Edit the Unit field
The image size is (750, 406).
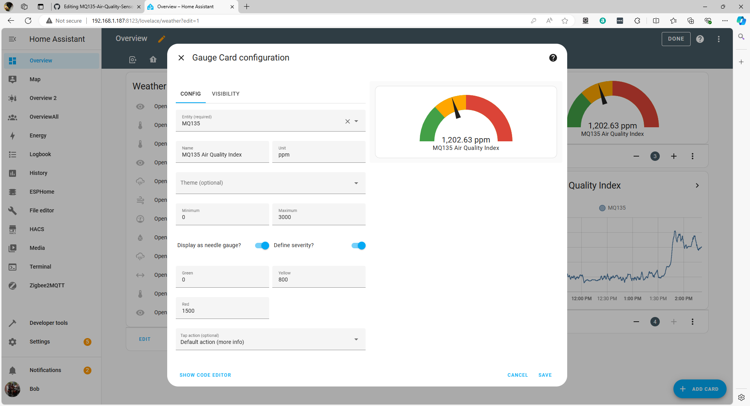319,152
